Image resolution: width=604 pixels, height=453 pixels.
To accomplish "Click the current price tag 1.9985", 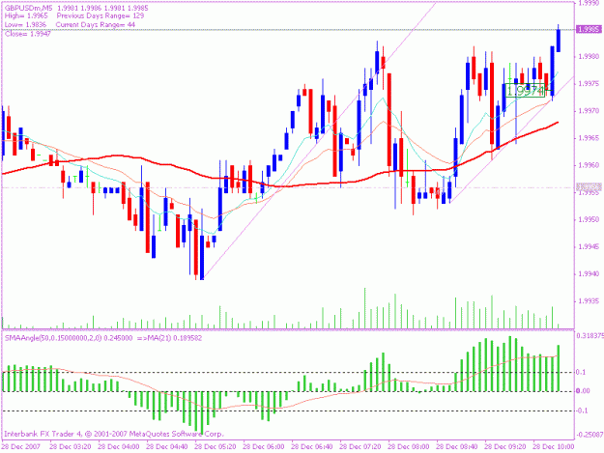I will tap(589, 30).
